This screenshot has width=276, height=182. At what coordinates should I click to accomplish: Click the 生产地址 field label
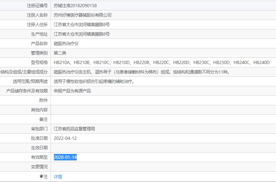pyautogui.click(x=39, y=34)
